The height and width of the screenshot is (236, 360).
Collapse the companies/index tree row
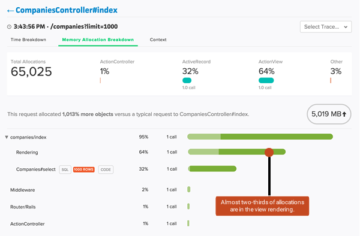click(x=7, y=137)
